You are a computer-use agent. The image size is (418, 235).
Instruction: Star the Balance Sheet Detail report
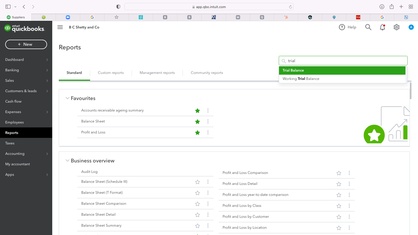coord(198,215)
